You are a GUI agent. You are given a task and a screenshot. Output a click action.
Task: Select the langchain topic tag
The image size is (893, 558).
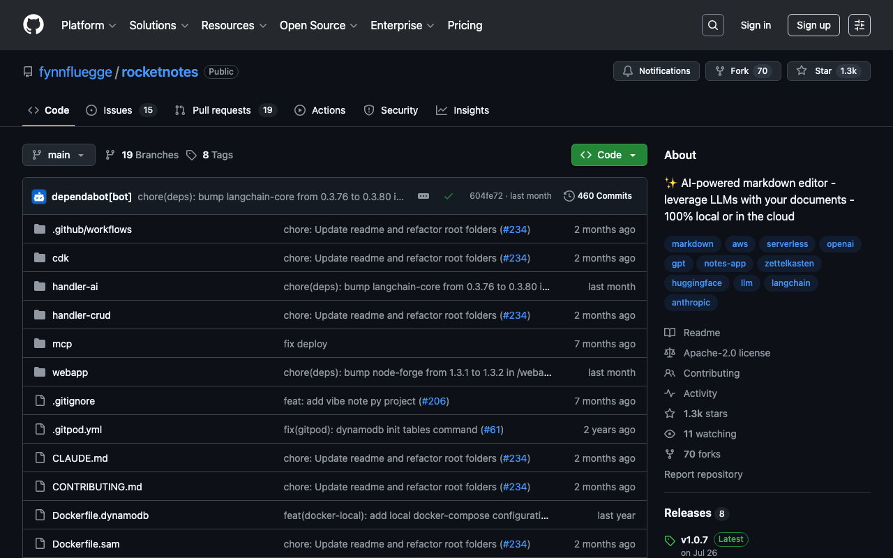pos(790,283)
